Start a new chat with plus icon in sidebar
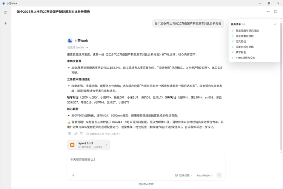The width and height of the screenshot is (283, 189). point(6,23)
